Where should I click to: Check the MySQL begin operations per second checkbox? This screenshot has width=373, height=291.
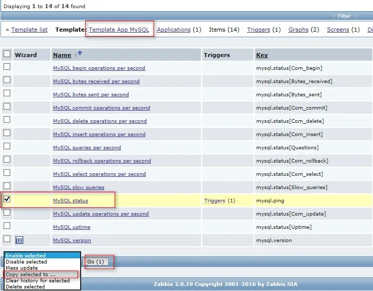coord(7,67)
